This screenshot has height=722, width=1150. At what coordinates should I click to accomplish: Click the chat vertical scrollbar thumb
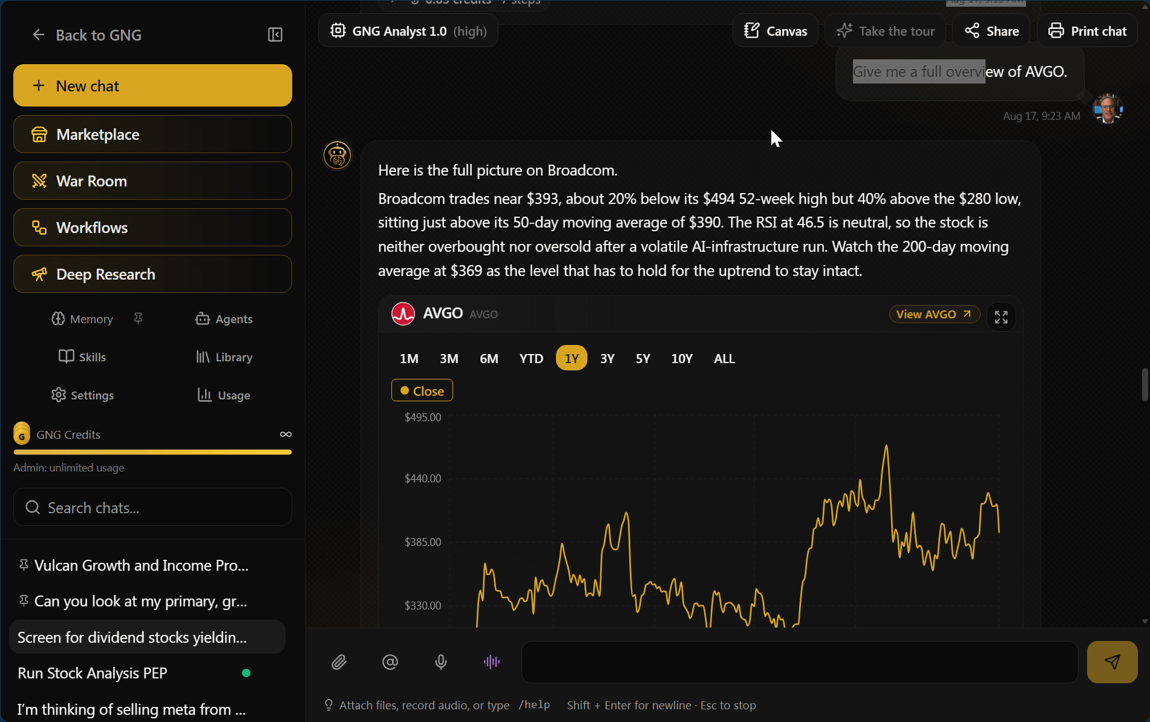(1145, 384)
